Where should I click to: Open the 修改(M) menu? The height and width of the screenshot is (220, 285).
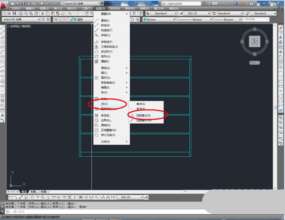point(130,9)
